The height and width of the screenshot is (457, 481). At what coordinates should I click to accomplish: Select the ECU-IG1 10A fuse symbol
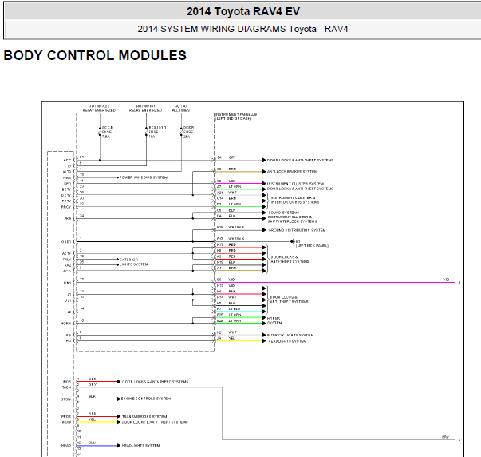click(x=146, y=132)
